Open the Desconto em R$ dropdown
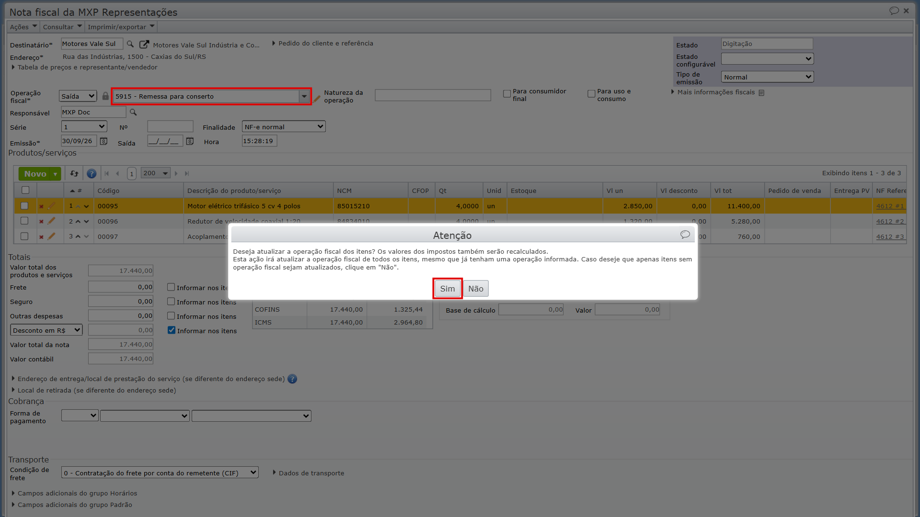 [x=46, y=330]
